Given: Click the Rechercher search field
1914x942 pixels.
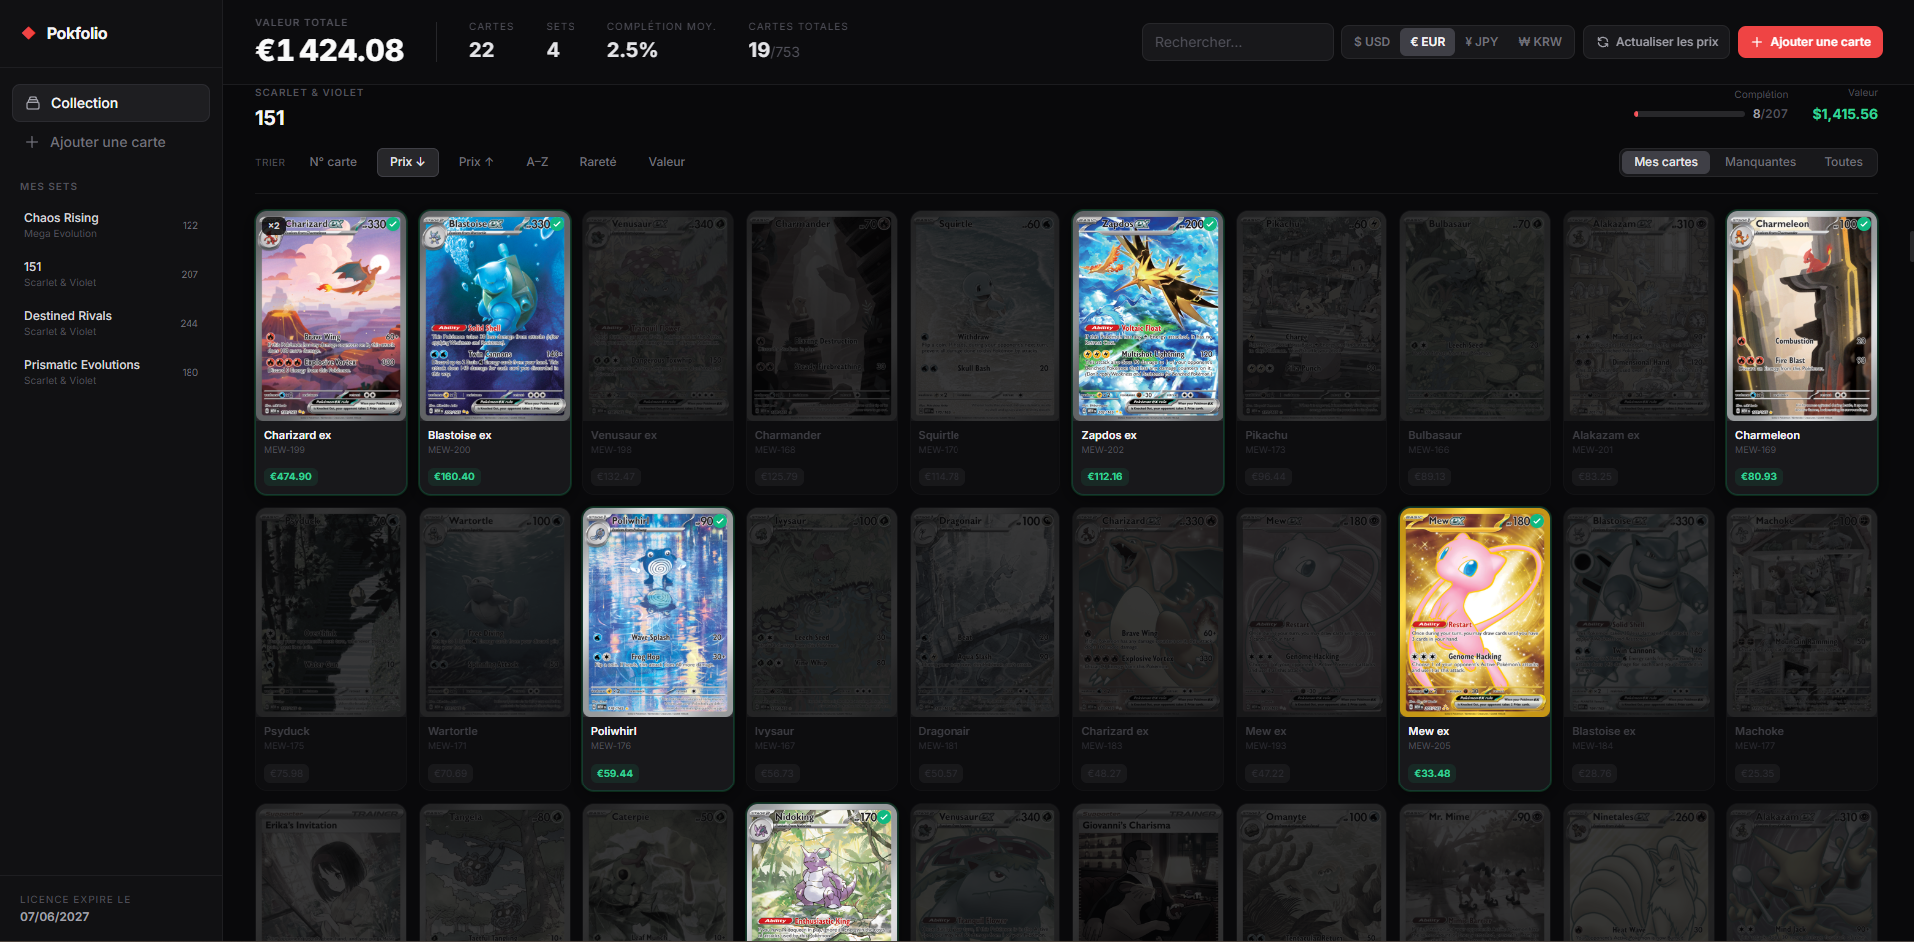Looking at the screenshot, I should coord(1237,42).
